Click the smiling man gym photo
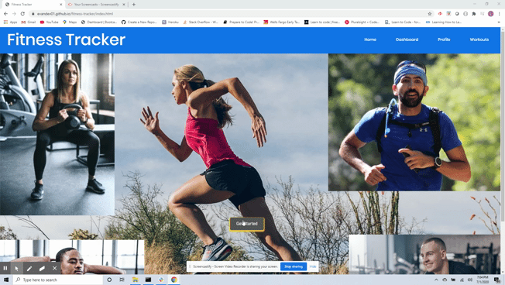This screenshot has height=285, width=505. point(424,254)
